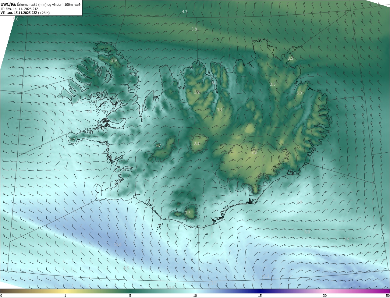Click the 0 tick label on the scale
Viewport: 390px width, 298px height.
[1, 296]
